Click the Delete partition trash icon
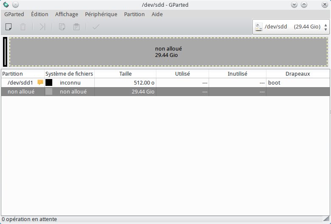The height and width of the screenshot is (224, 331). point(23,27)
